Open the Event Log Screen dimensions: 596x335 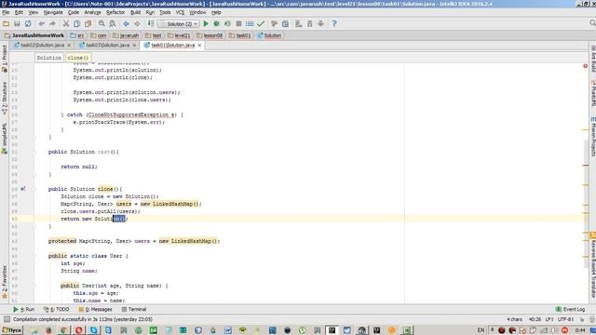[x=570, y=309]
